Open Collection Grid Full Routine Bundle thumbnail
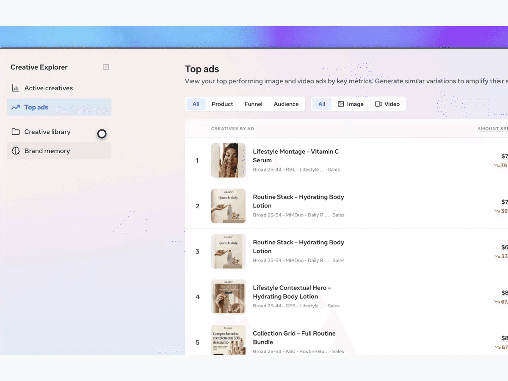The height and width of the screenshot is (381, 508). coord(228,340)
